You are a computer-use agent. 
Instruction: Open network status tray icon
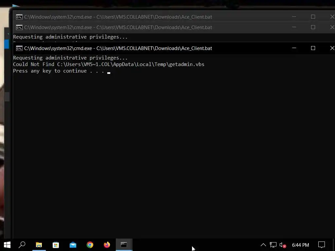point(273,245)
